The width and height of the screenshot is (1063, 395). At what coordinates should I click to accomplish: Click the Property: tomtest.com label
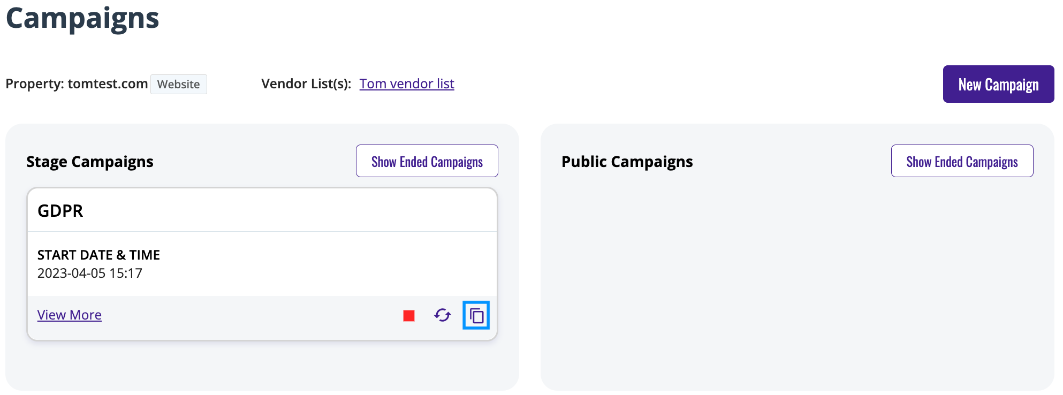pos(77,84)
